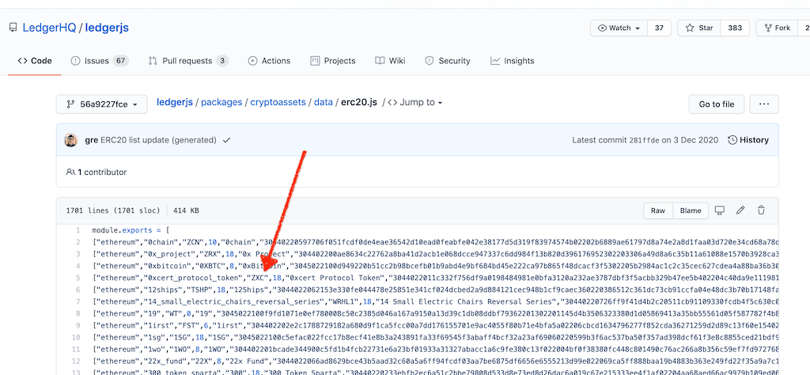Click the fork icon in Fork button
This screenshot has height=375, width=810.
tap(766, 28)
